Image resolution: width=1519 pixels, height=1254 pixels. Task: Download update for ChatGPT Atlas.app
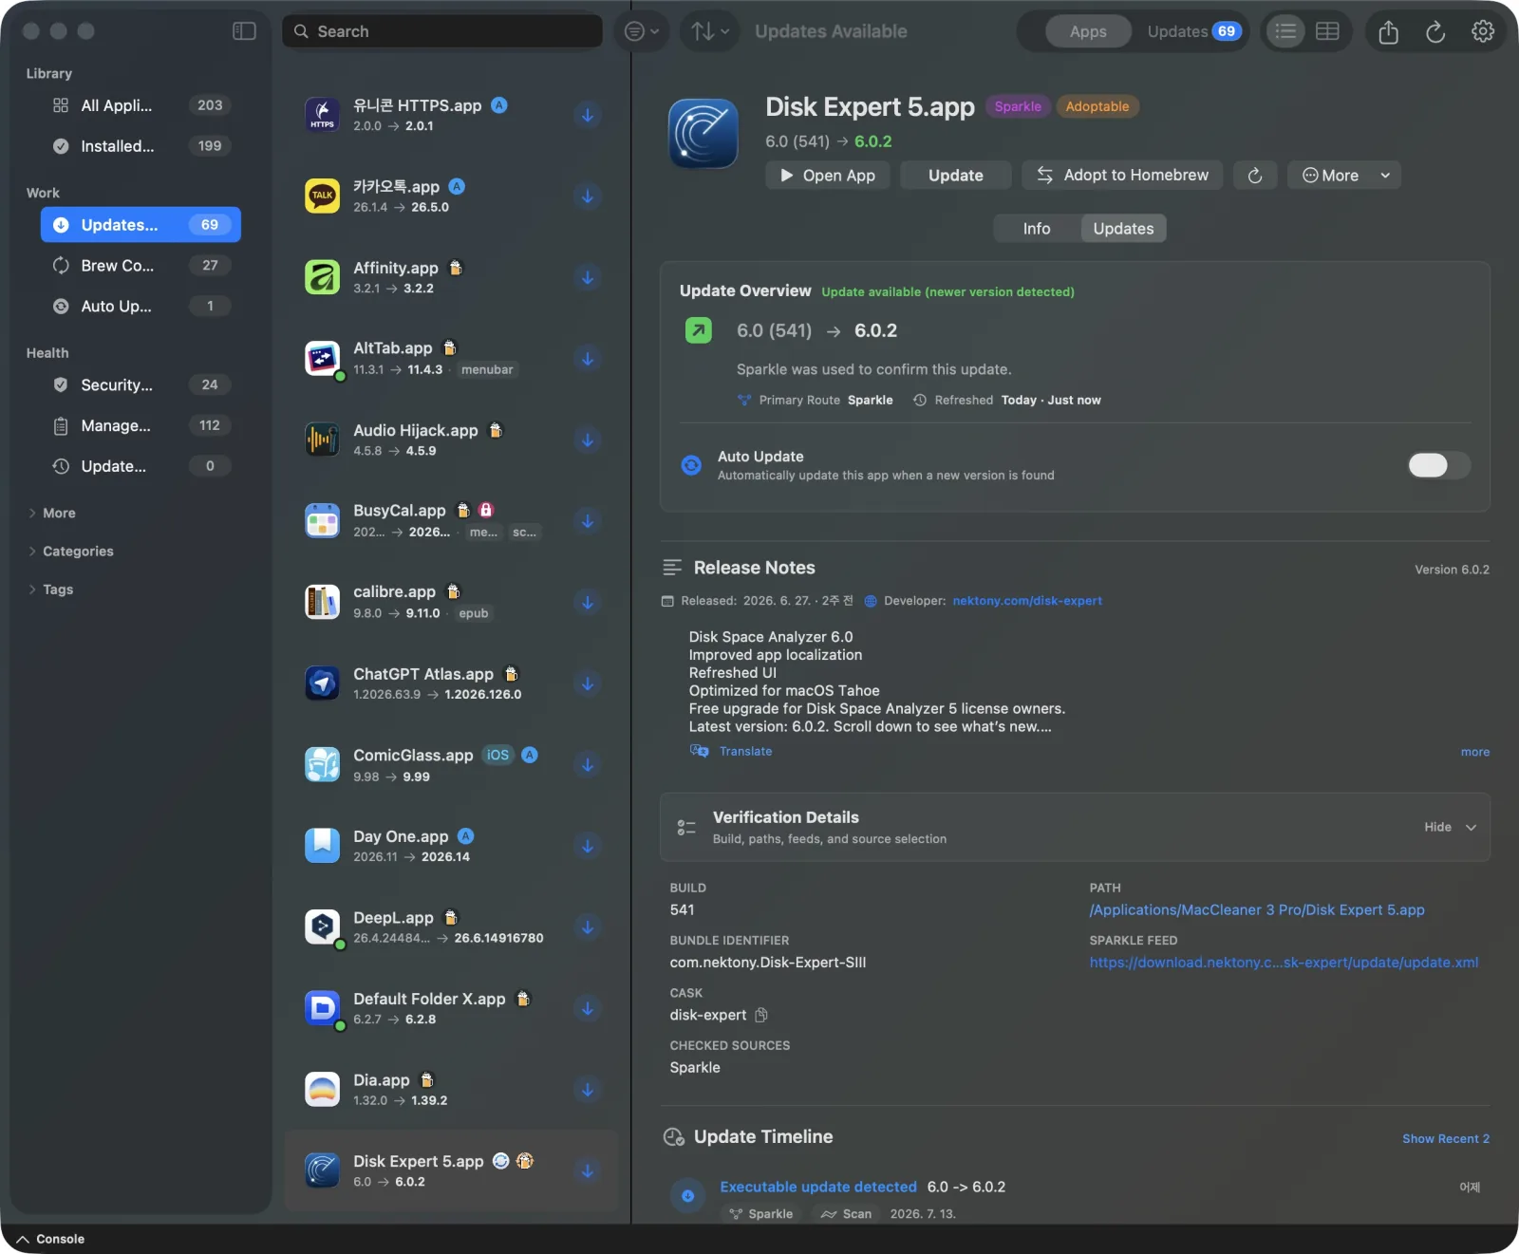(x=588, y=683)
